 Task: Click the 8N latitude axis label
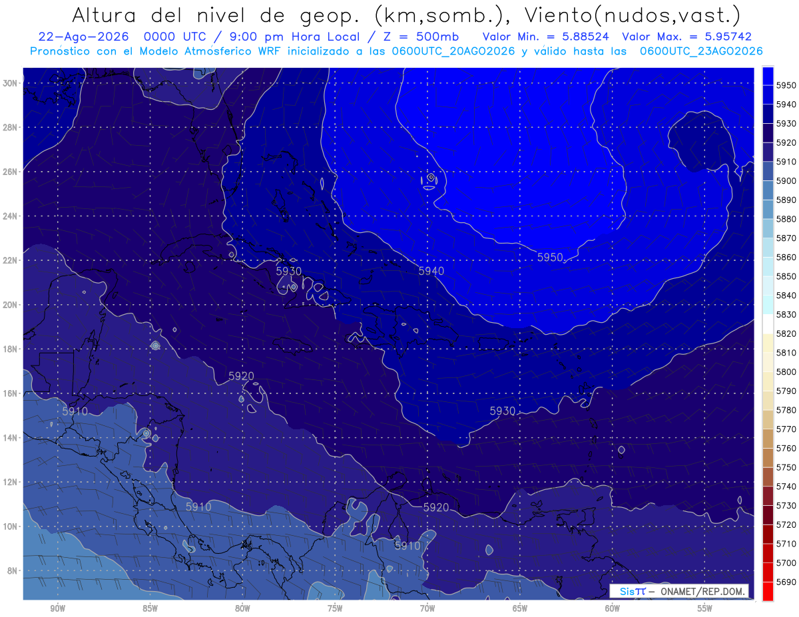click(13, 570)
